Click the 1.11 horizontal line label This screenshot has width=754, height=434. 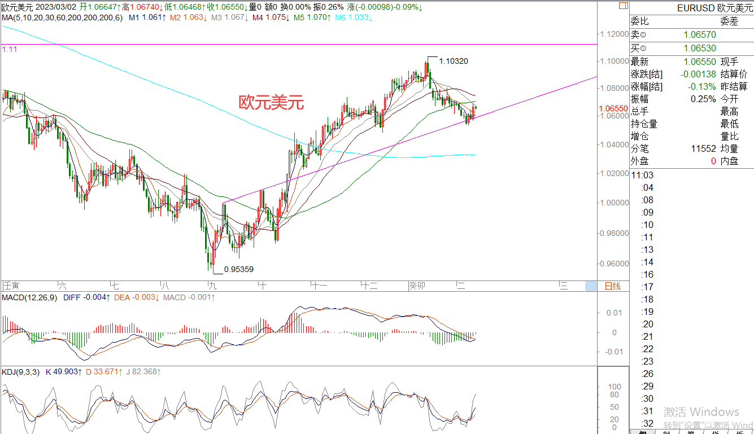(x=9, y=50)
